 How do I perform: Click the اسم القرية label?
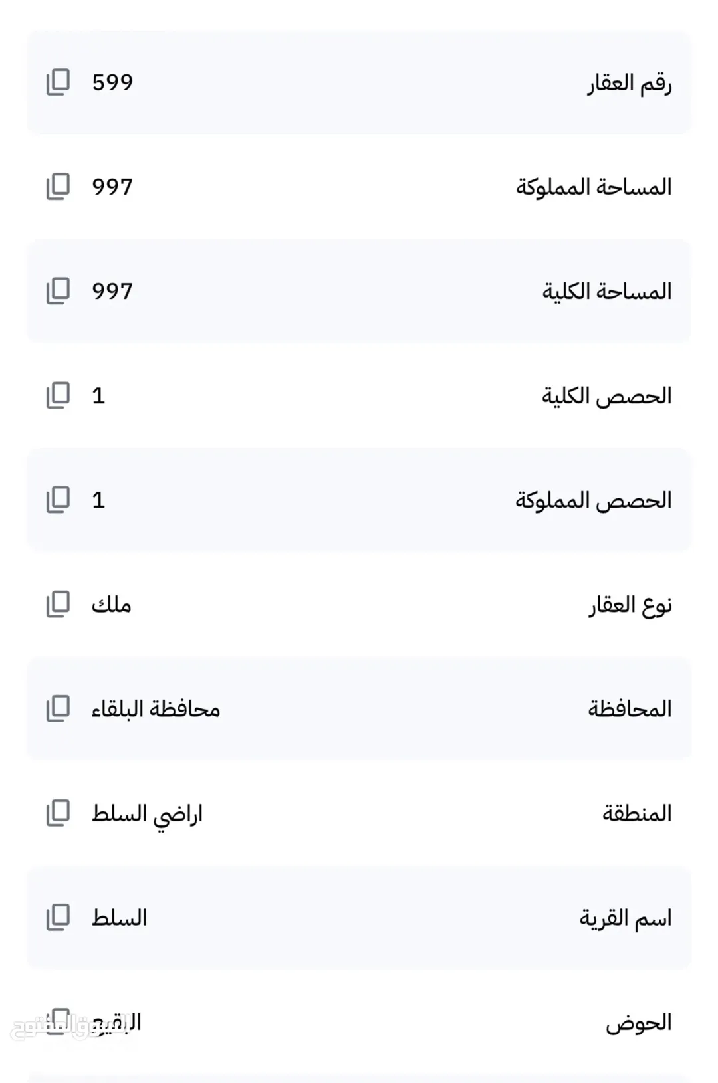coord(626,918)
